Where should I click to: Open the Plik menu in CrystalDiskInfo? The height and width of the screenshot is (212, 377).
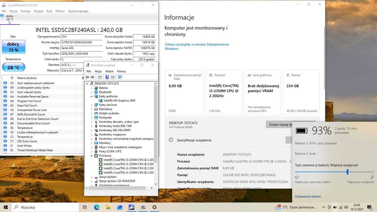pyautogui.click(x=4, y=11)
